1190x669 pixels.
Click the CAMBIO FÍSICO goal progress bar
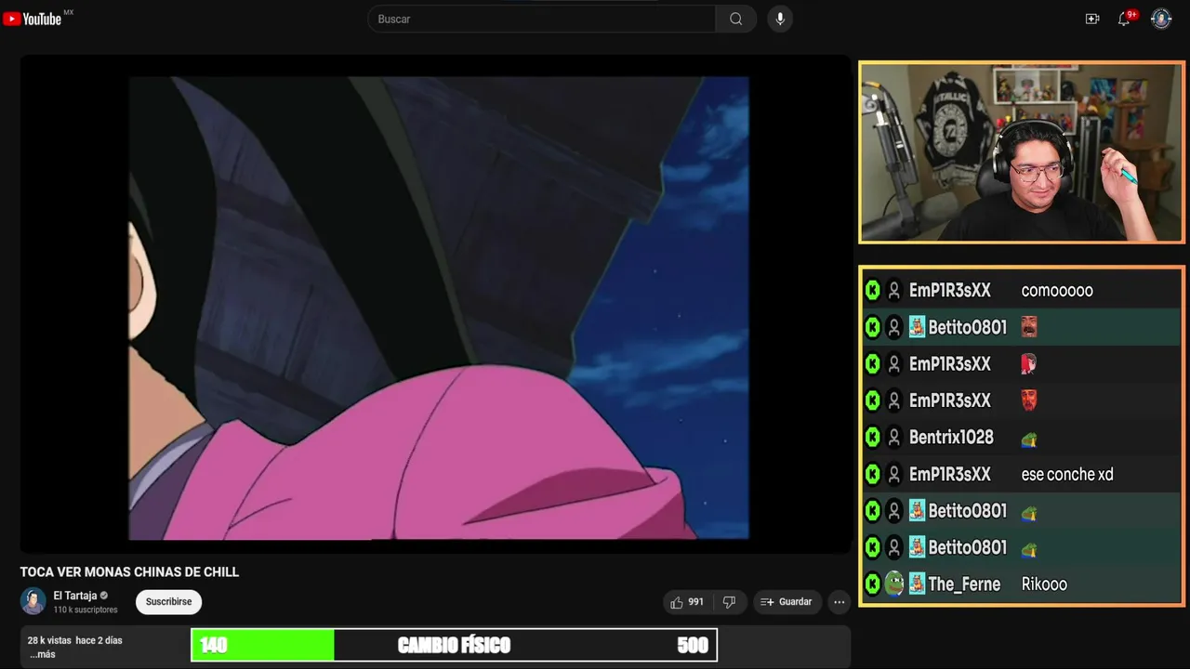pyautogui.click(x=454, y=645)
